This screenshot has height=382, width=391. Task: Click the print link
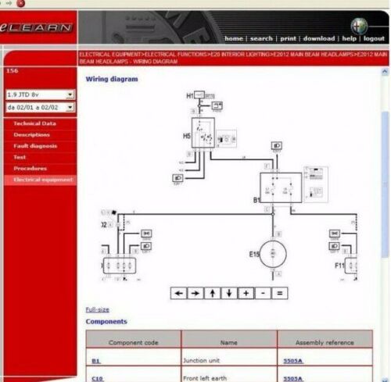(x=288, y=38)
